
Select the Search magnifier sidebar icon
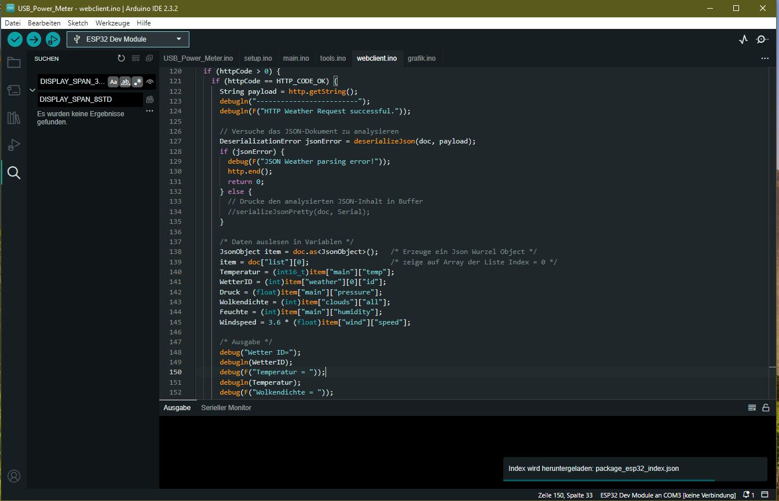(x=14, y=172)
